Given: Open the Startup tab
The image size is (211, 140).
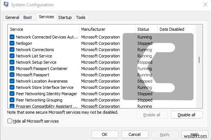Looking at the screenshot, I should [65, 17].
